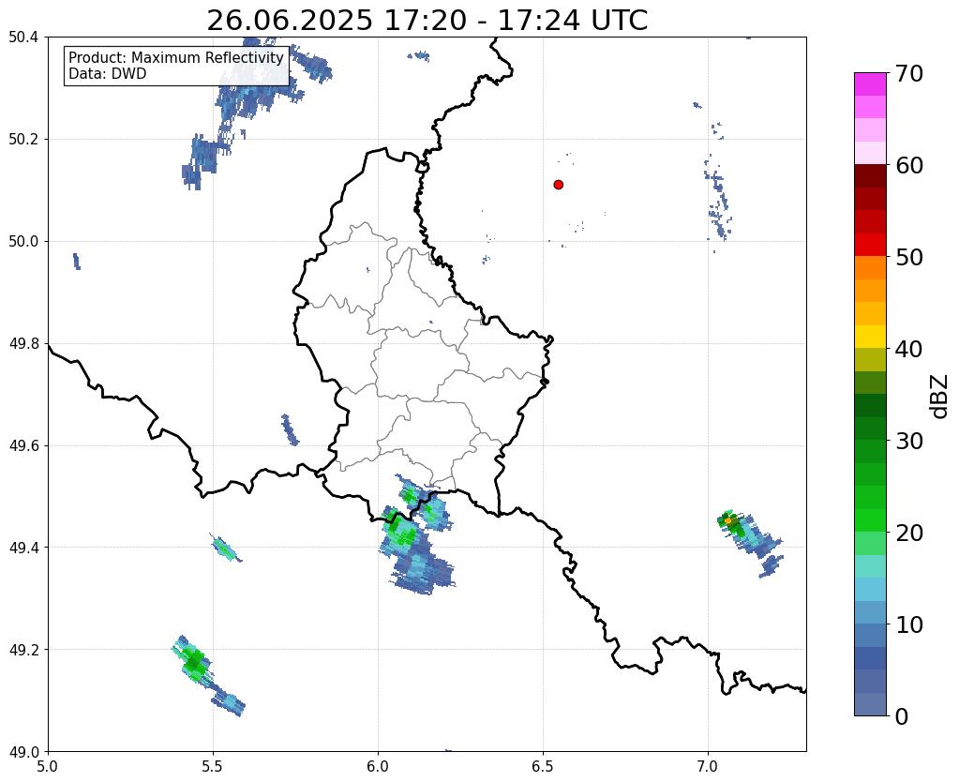Click the colorbar tick label 60
The height and width of the screenshot is (782, 959).
pyautogui.click(x=909, y=165)
